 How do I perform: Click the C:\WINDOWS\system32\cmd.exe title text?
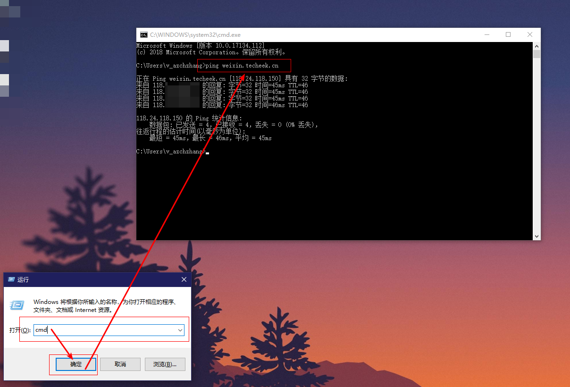coord(195,35)
